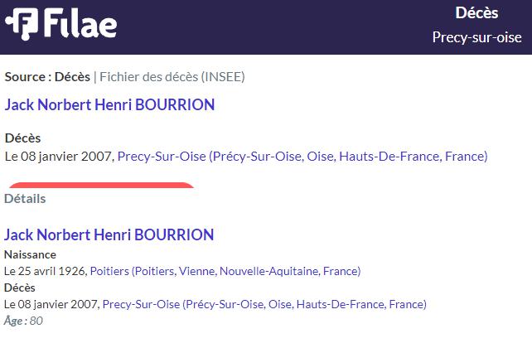This screenshot has height=348, width=532.
Task: Open the Jack Norbert Henri BOURRION link under Détails
Action: pos(109,234)
